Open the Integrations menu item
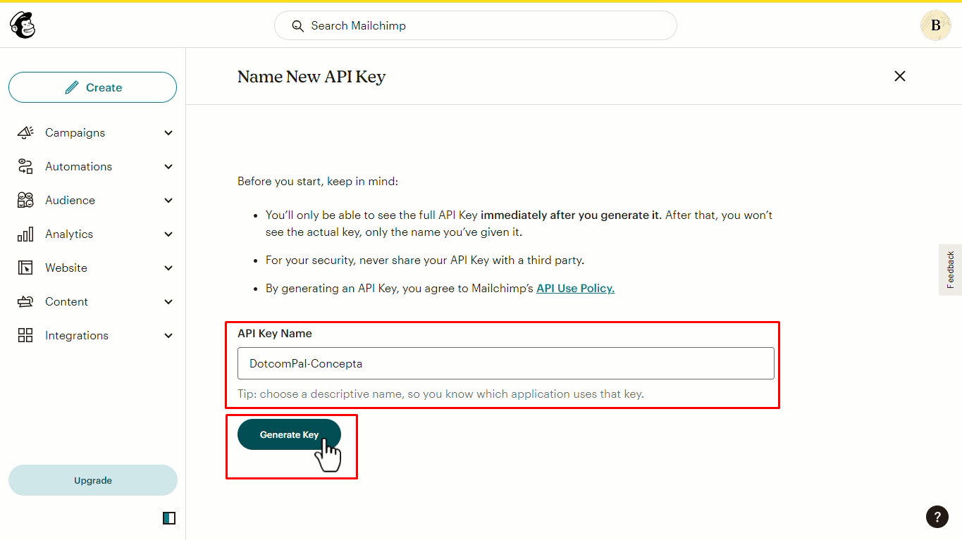Viewport: 962px width, 540px height. tap(93, 335)
